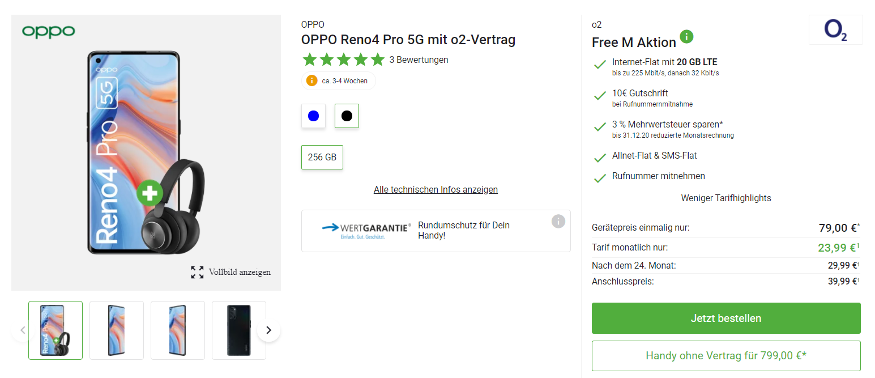This screenshot has height=378, width=875.
Task: Click the green info icon beside Free M Aktion
Action: point(686,37)
